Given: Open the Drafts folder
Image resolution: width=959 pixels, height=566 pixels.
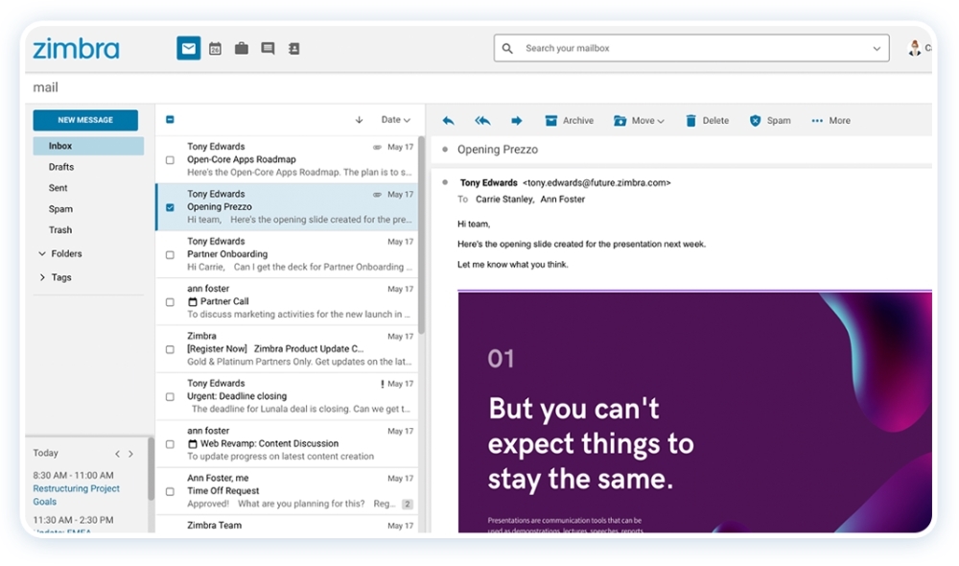Looking at the screenshot, I should coord(61,167).
